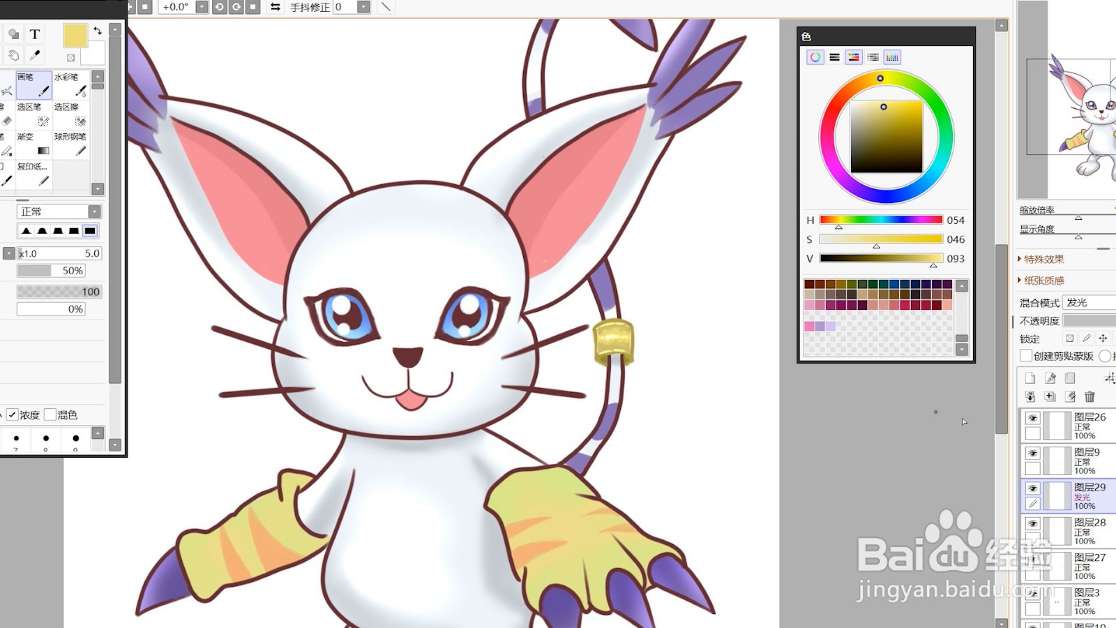Image resolution: width=1116 pixels, height=628 pixels.
Task: Create a new linework layer
Action: 1050,378
